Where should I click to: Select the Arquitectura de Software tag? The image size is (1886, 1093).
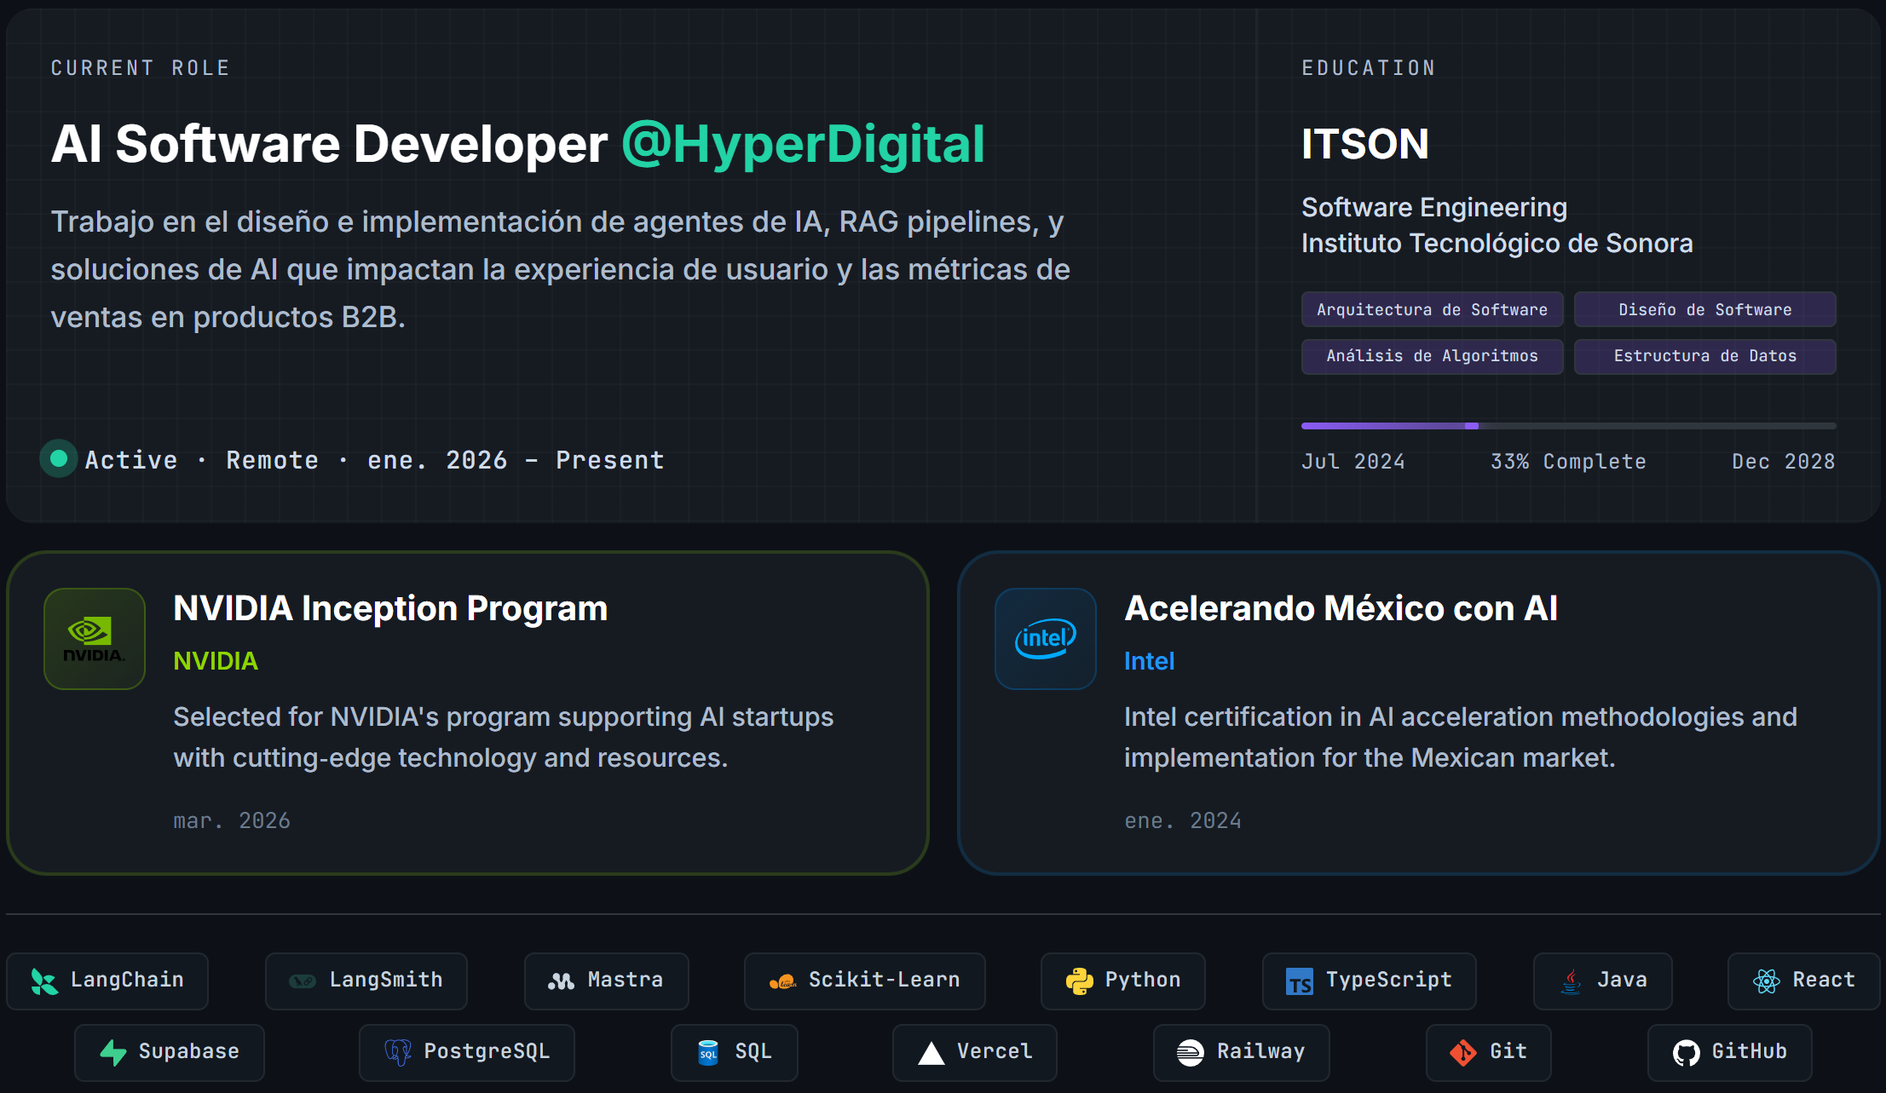pos(1432,309)
